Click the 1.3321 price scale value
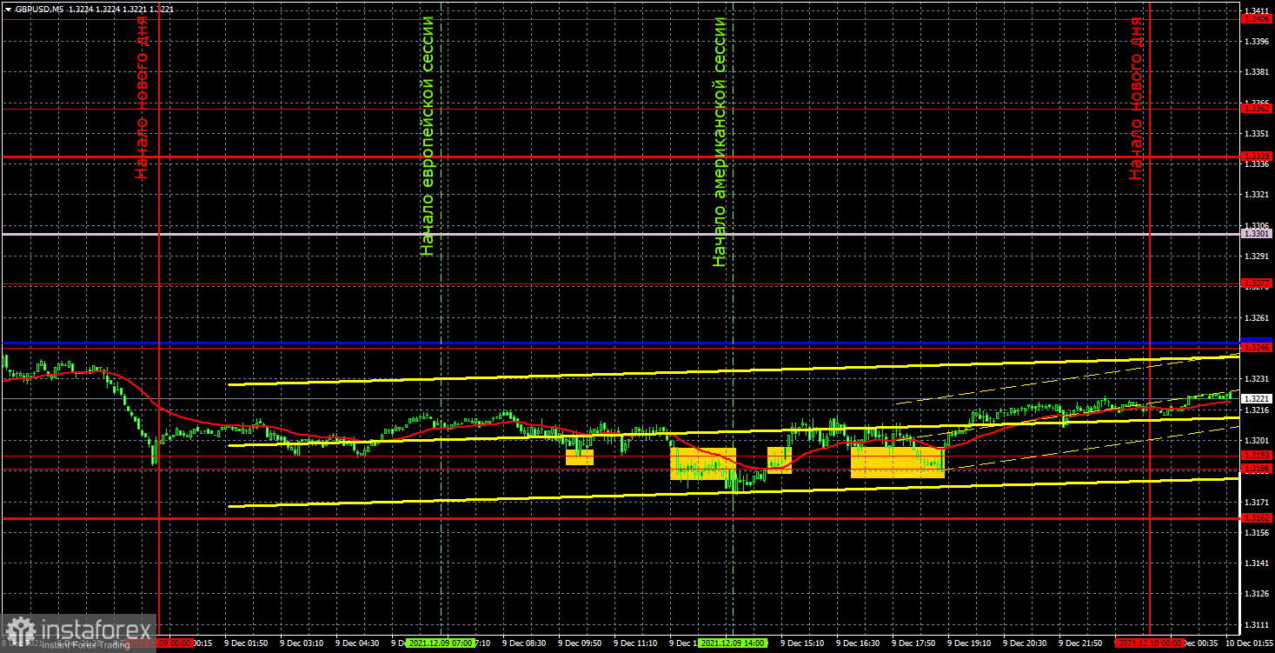This screenshot has width=1275, height=653. (x=1257, y=195)
